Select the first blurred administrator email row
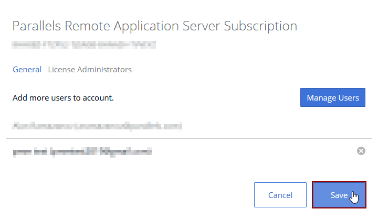378x220 pixels. click(x=97, y=126)
